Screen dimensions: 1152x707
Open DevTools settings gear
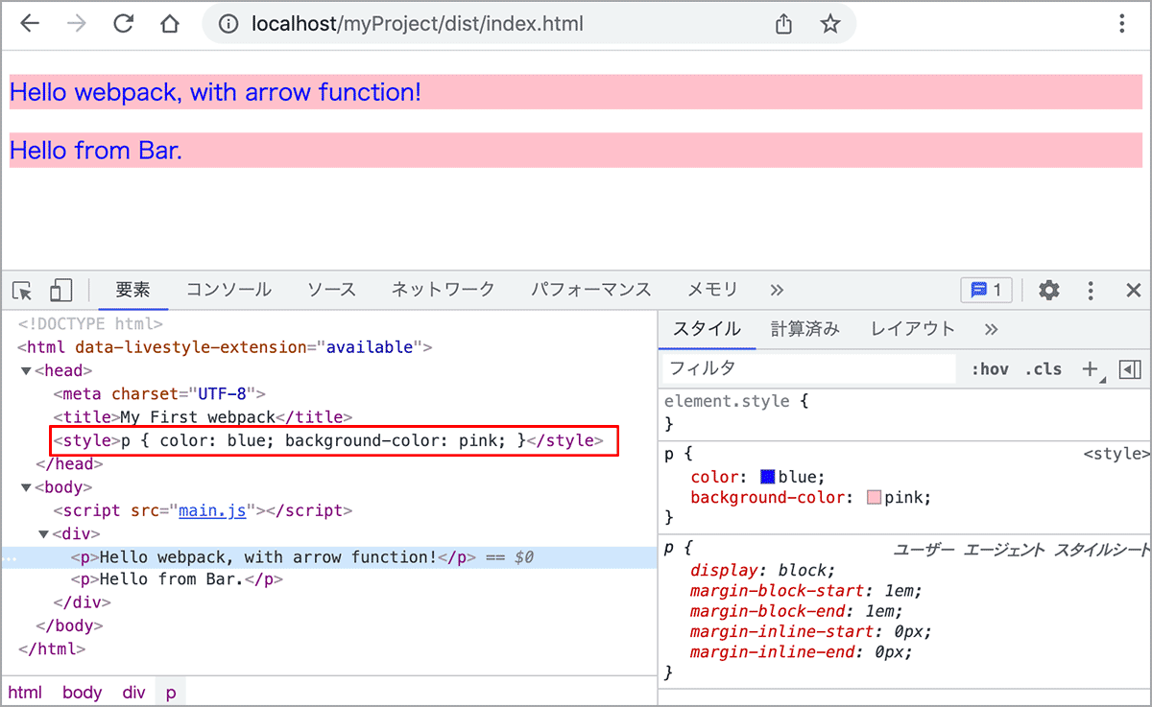[1049, 290]
